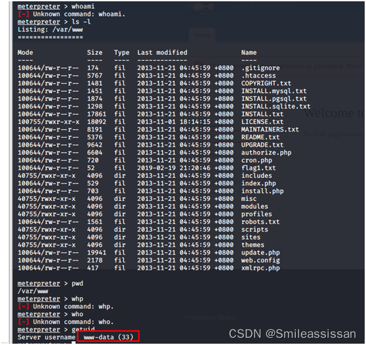Select the 100755/rwxr-xr-x mode value
366x345 pixels.
coord(49,122)
